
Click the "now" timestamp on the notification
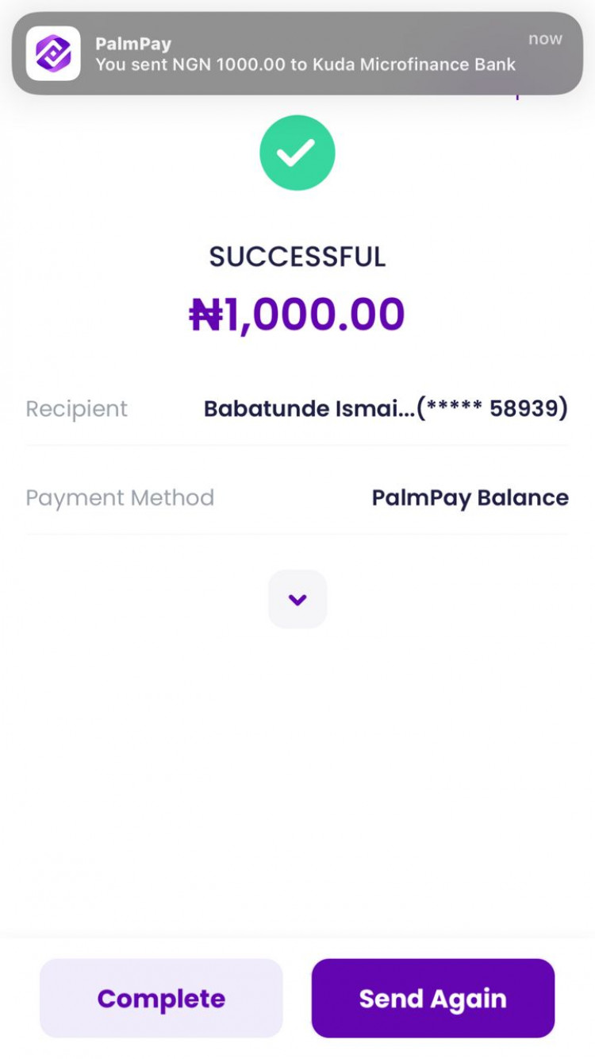[545, 39]
